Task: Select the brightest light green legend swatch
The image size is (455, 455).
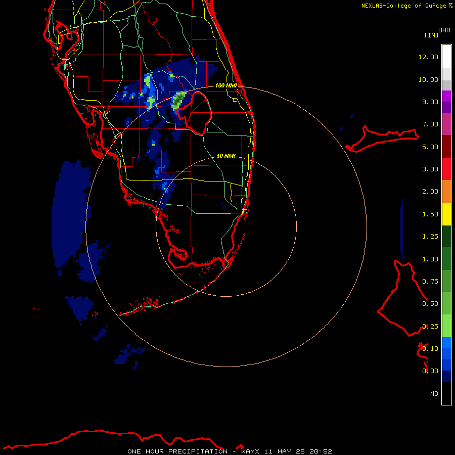Action: tap(446, 326)
